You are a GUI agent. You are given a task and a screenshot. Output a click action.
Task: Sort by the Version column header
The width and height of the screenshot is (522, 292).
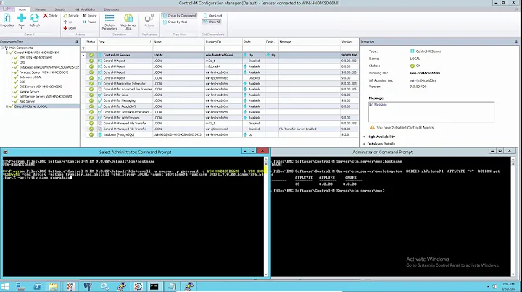(349, 42)
